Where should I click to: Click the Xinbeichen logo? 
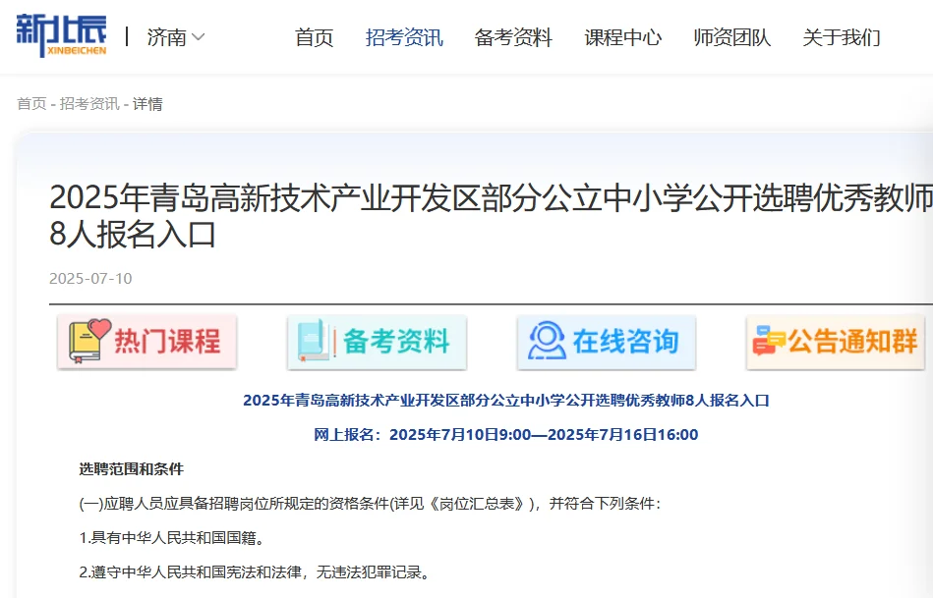[x=61, y=35]
